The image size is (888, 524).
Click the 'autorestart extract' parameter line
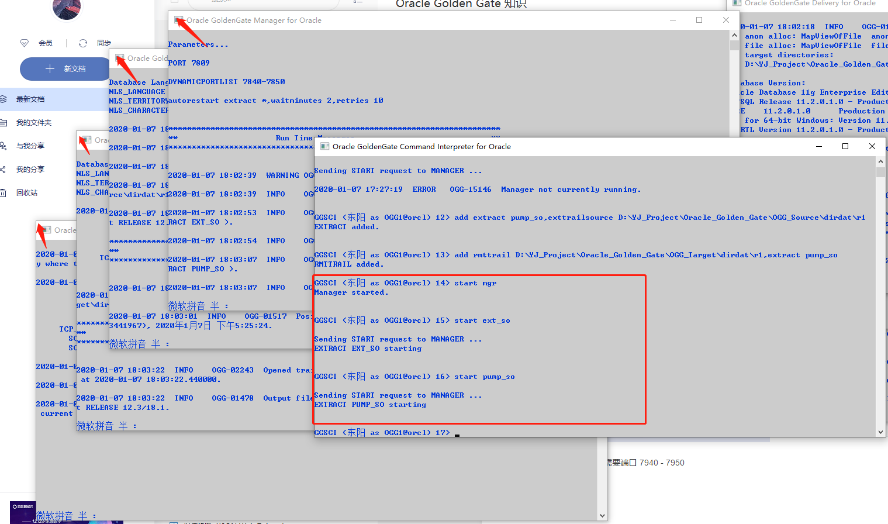coord(276,101)
